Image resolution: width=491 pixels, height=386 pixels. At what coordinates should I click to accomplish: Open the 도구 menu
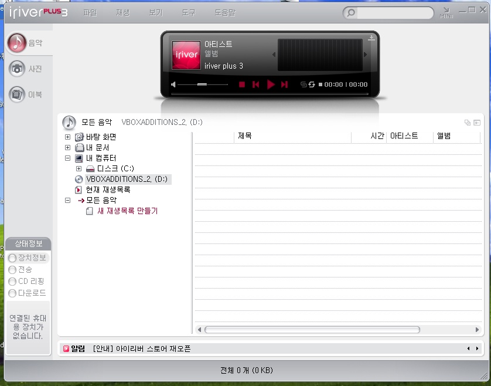point(189,13)
